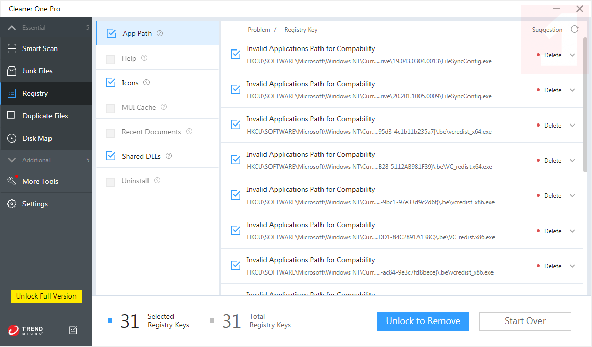Image resolution: width=592 pixels, height=347 pixels.
Task: Uncheck the VC_redist.x86.exe entry checkbox
Action: [x=236, y=230]
